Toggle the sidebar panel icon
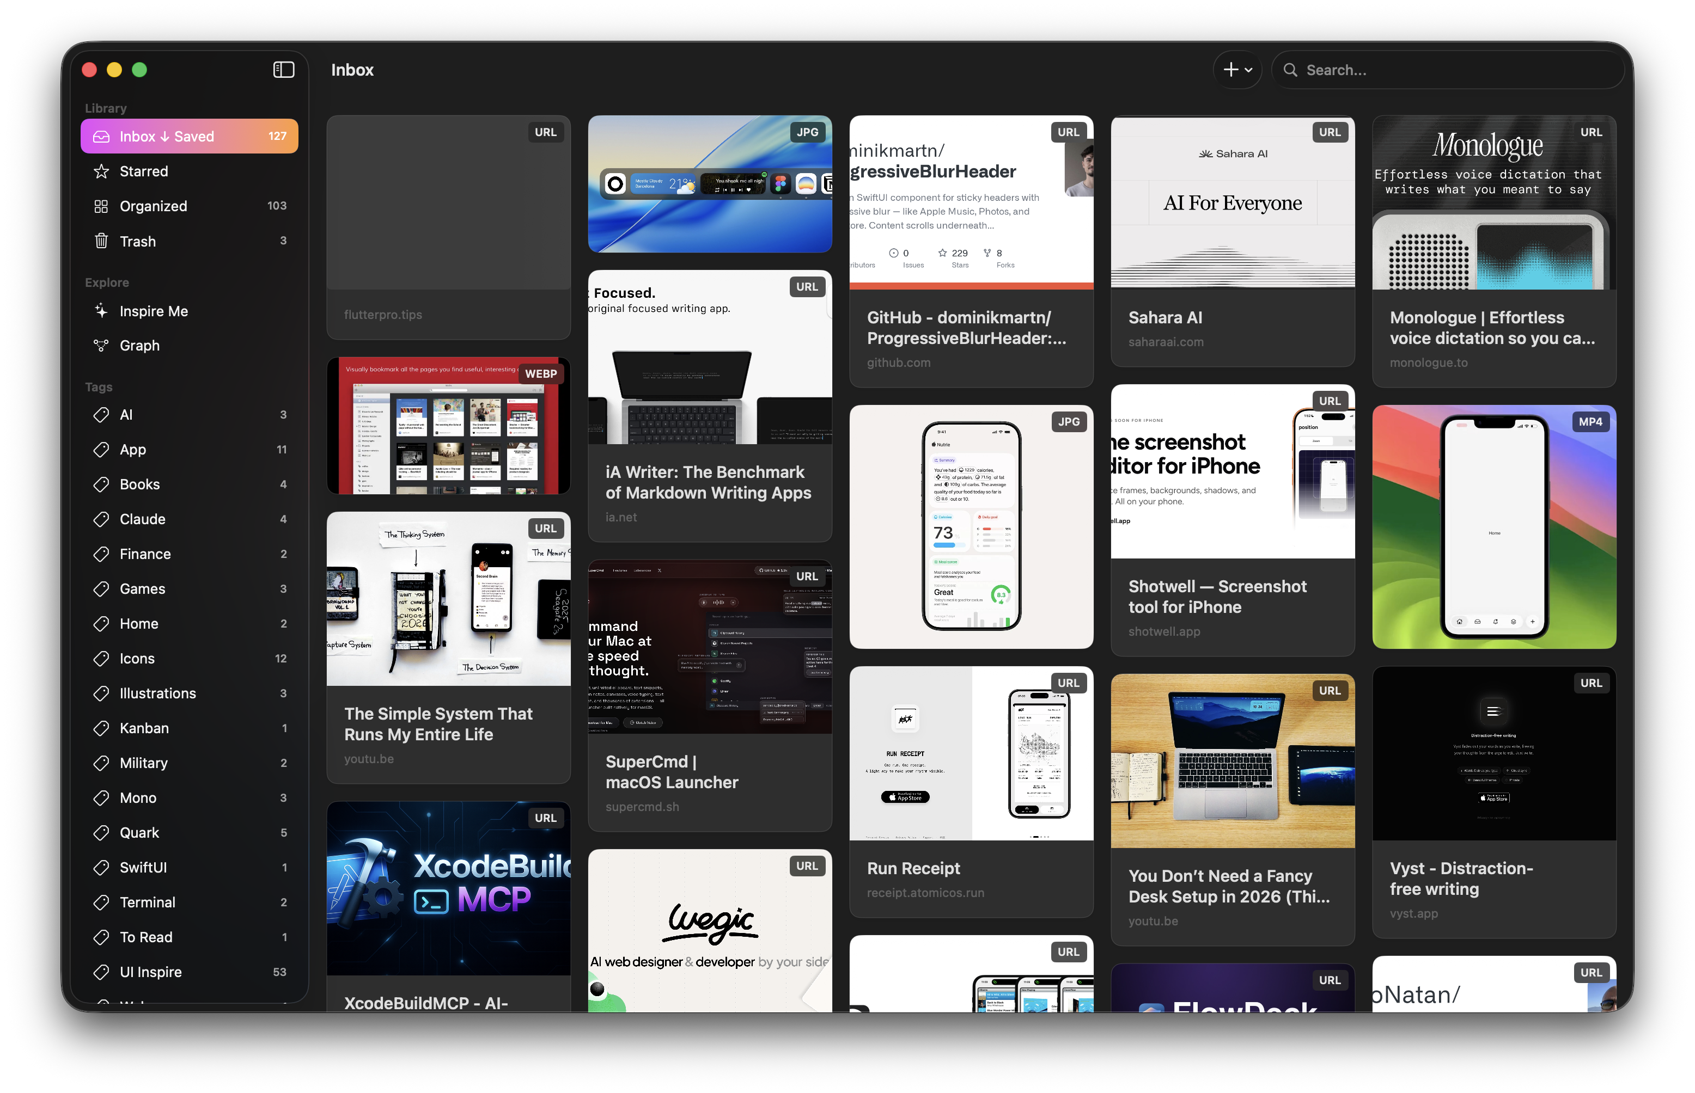The width and height of the screenshot is (1695, 1093). click(x=283, y=70)
